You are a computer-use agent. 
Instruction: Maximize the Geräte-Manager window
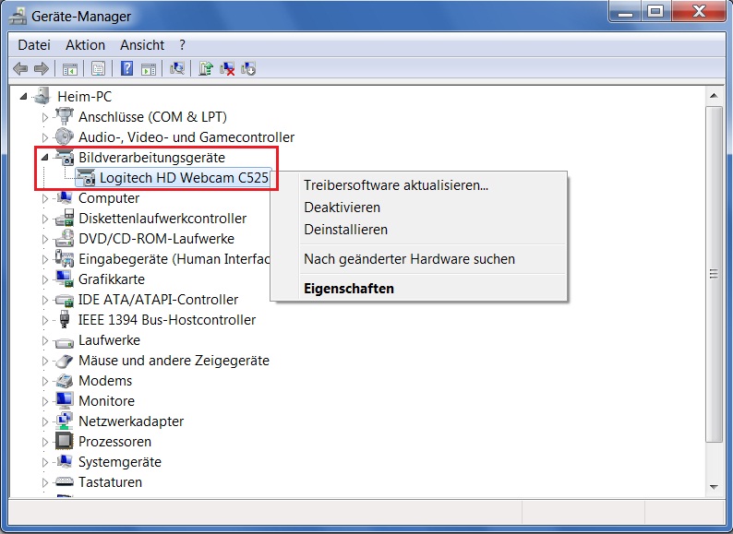point(655,11)
